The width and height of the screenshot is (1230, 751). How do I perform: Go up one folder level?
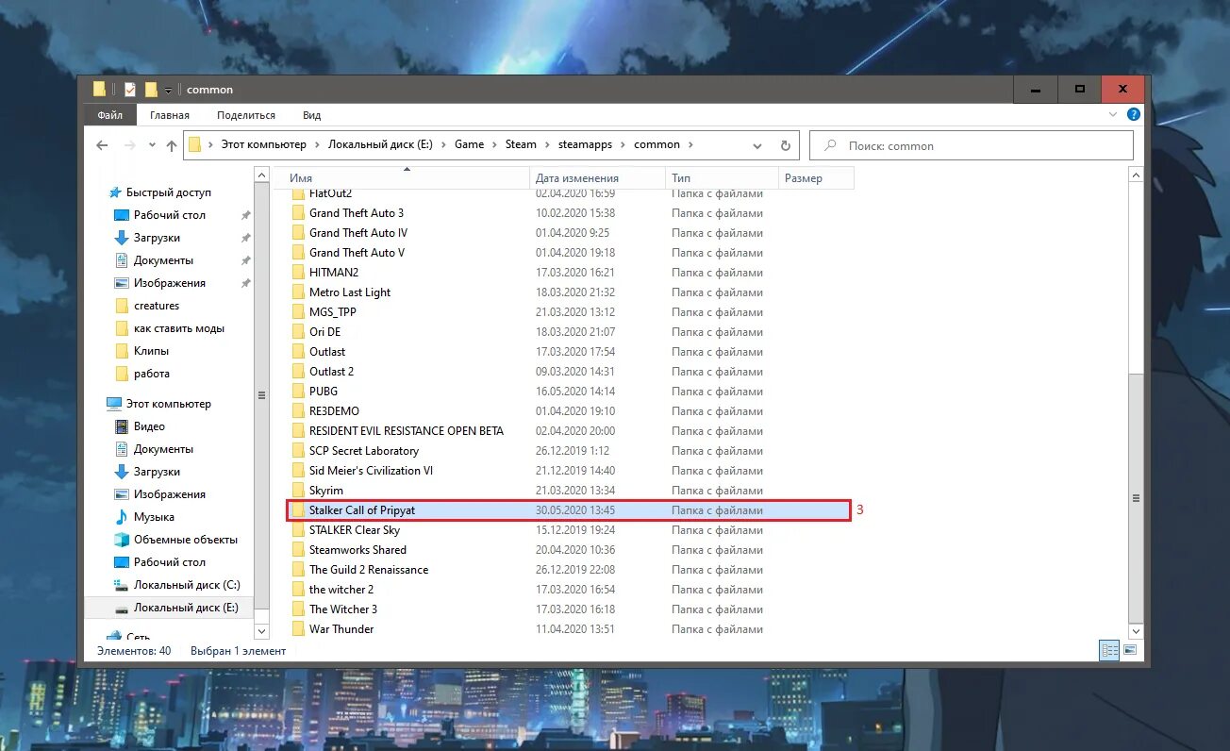point(171,145)
